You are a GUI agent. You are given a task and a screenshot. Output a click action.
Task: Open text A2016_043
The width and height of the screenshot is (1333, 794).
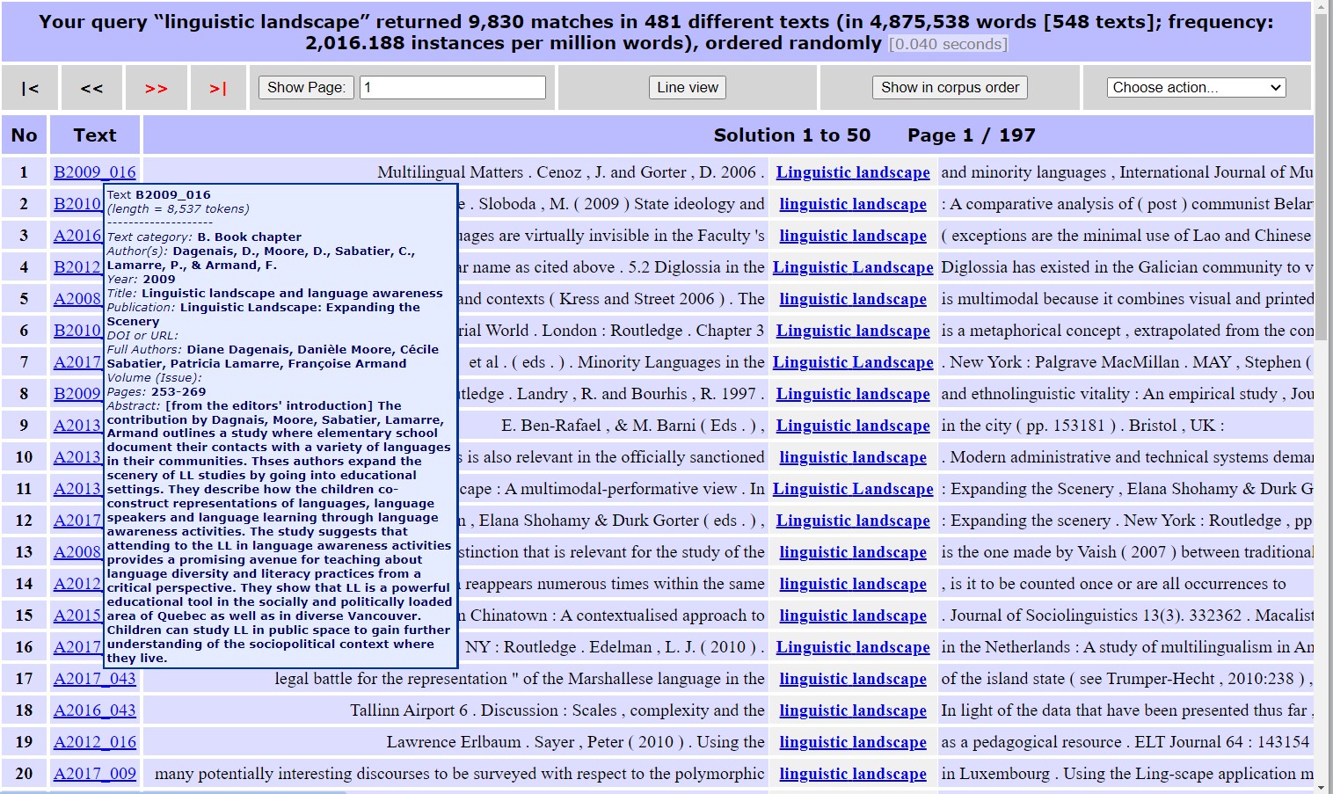click(x=94, y=710)
